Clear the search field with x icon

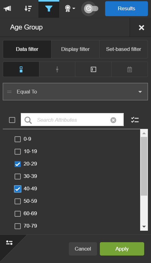point(113,120)
